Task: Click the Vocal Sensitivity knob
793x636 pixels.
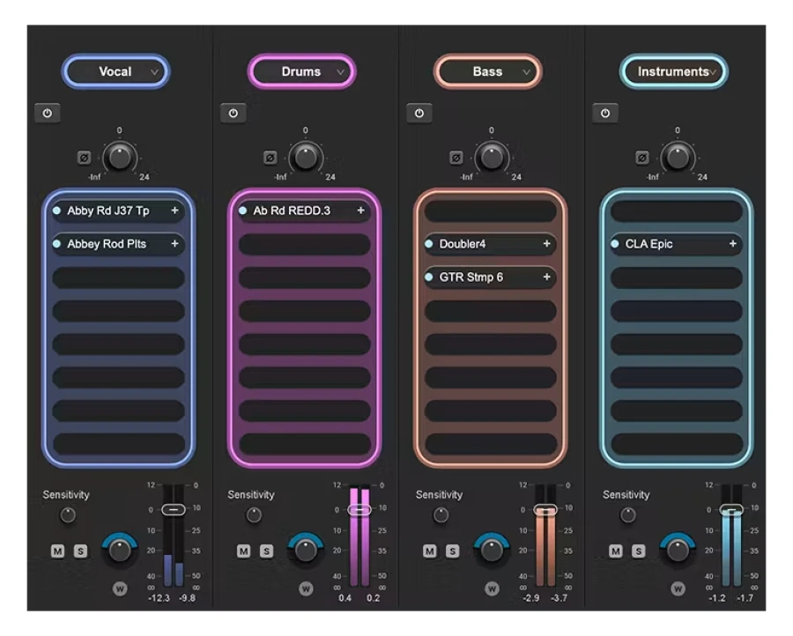Action: pyautogui.click(x=68, y=515)
